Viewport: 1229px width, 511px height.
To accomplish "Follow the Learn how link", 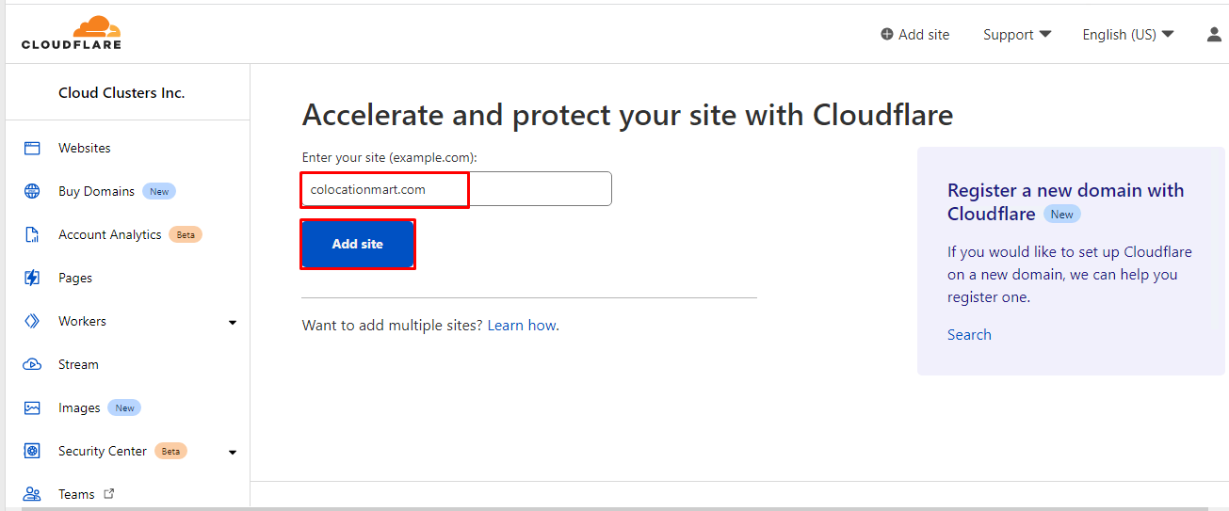I will [522, 325].
